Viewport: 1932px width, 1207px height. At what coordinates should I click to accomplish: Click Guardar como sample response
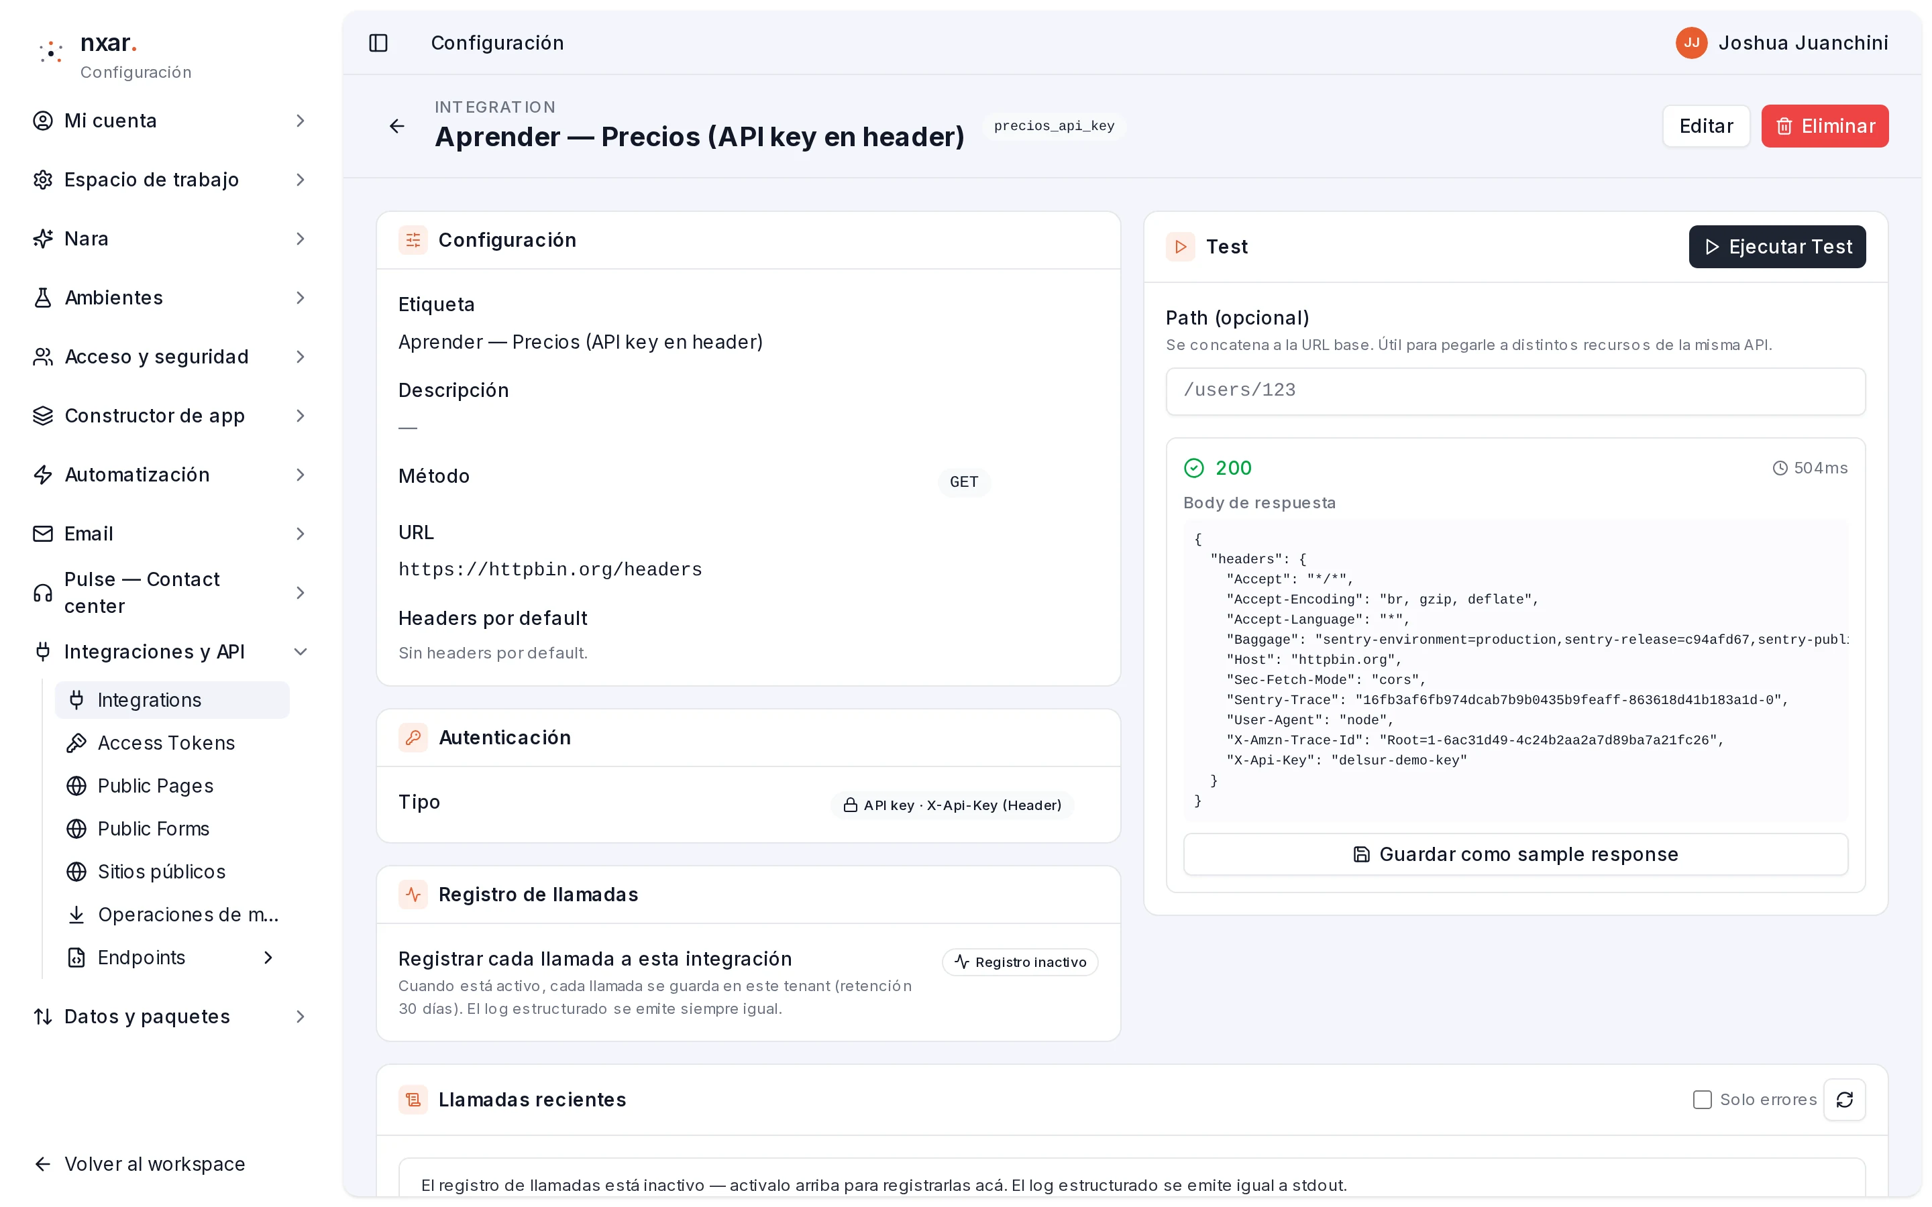click(1515, 855)
